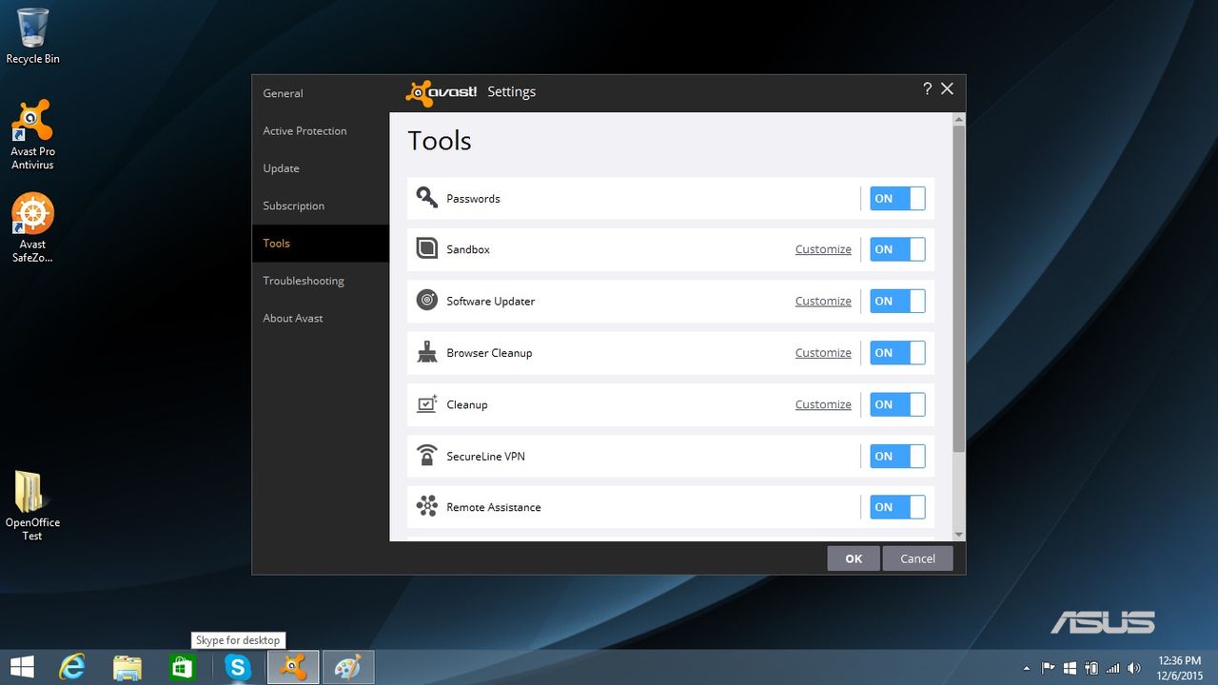Click the "Passwords" label
1218x685 pixels.
[473, 199]
